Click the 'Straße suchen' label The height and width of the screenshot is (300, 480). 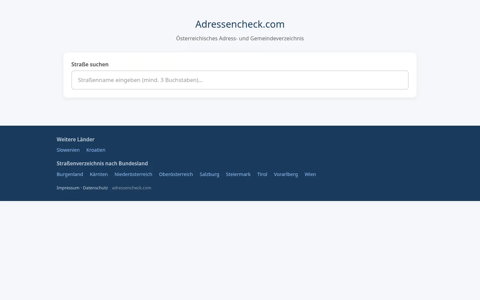coord(90,64)
